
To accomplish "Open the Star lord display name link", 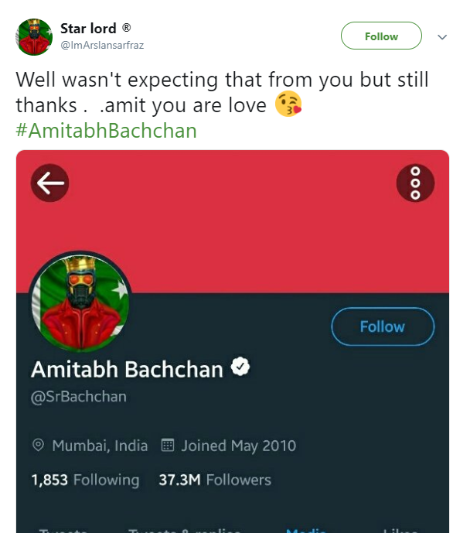I will 88,29.
